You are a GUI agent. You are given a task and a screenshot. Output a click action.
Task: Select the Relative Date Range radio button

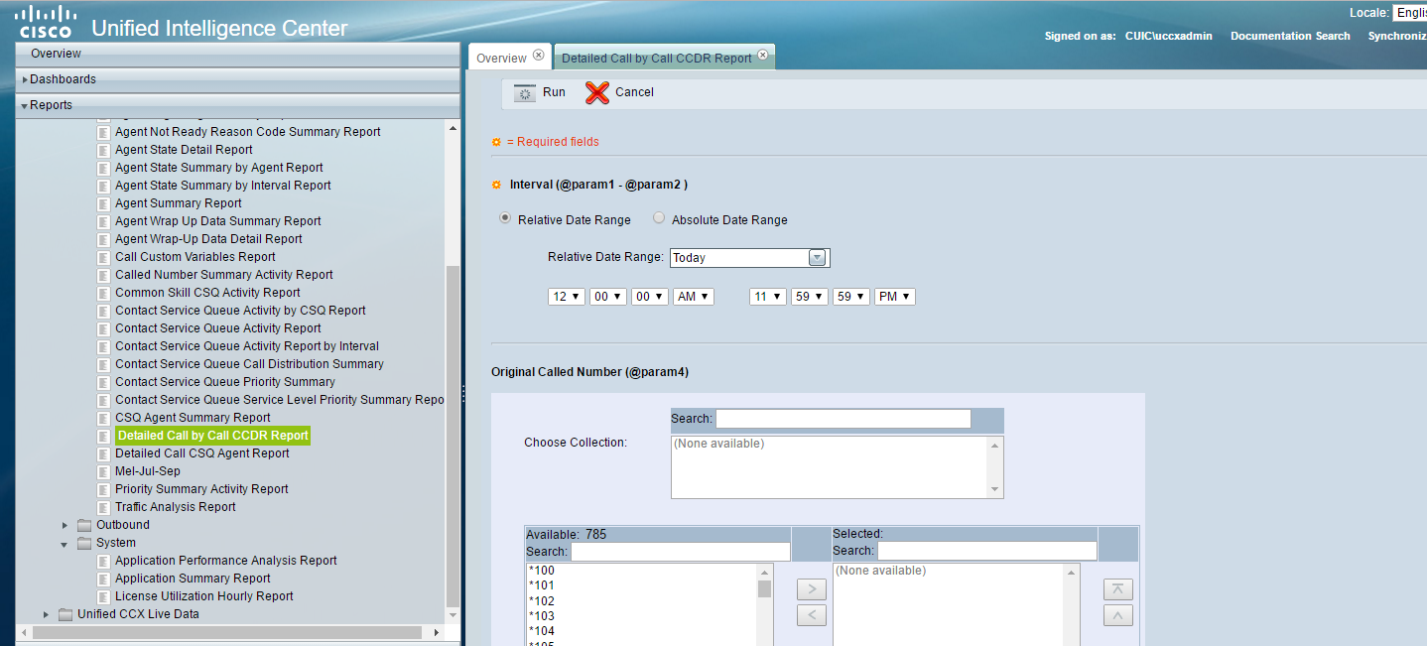505,218
